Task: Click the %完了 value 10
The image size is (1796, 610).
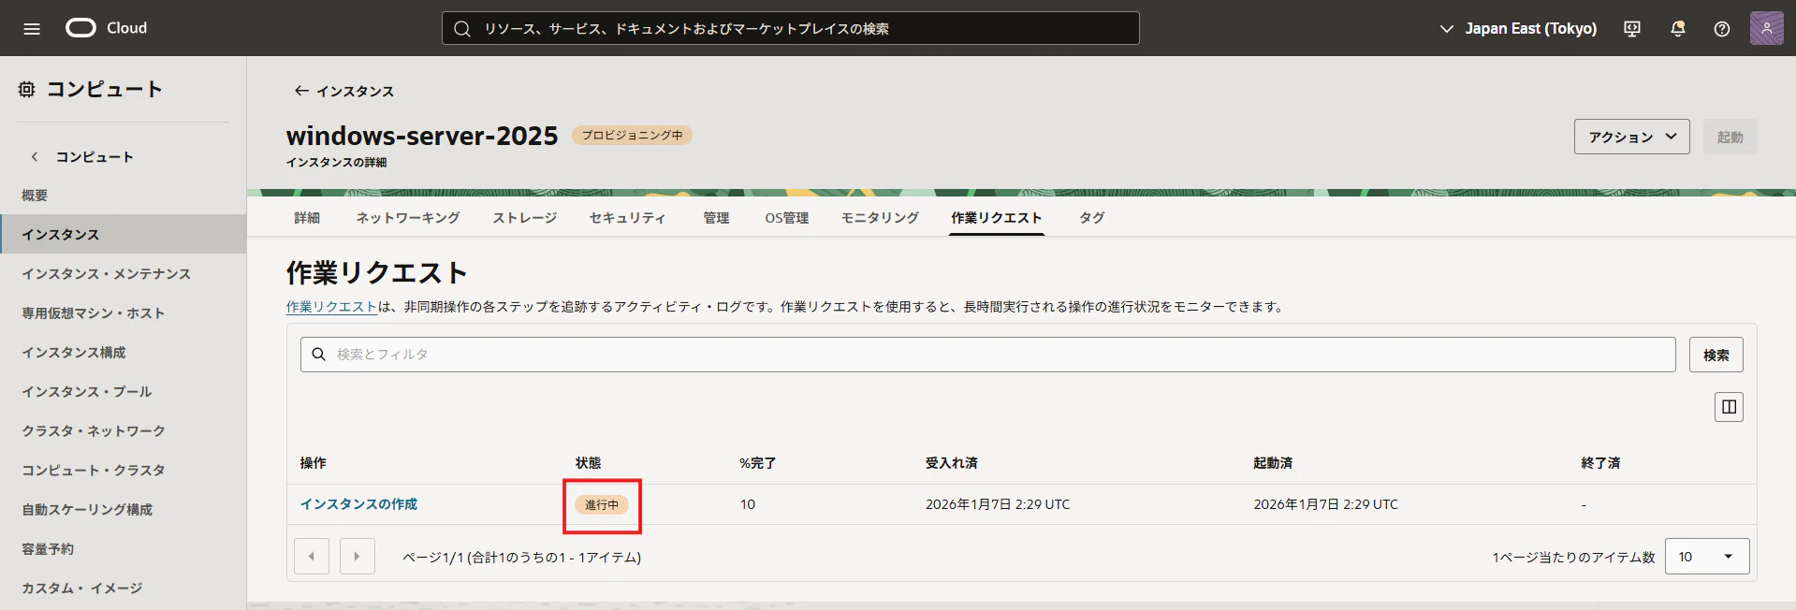Action: 748,504
